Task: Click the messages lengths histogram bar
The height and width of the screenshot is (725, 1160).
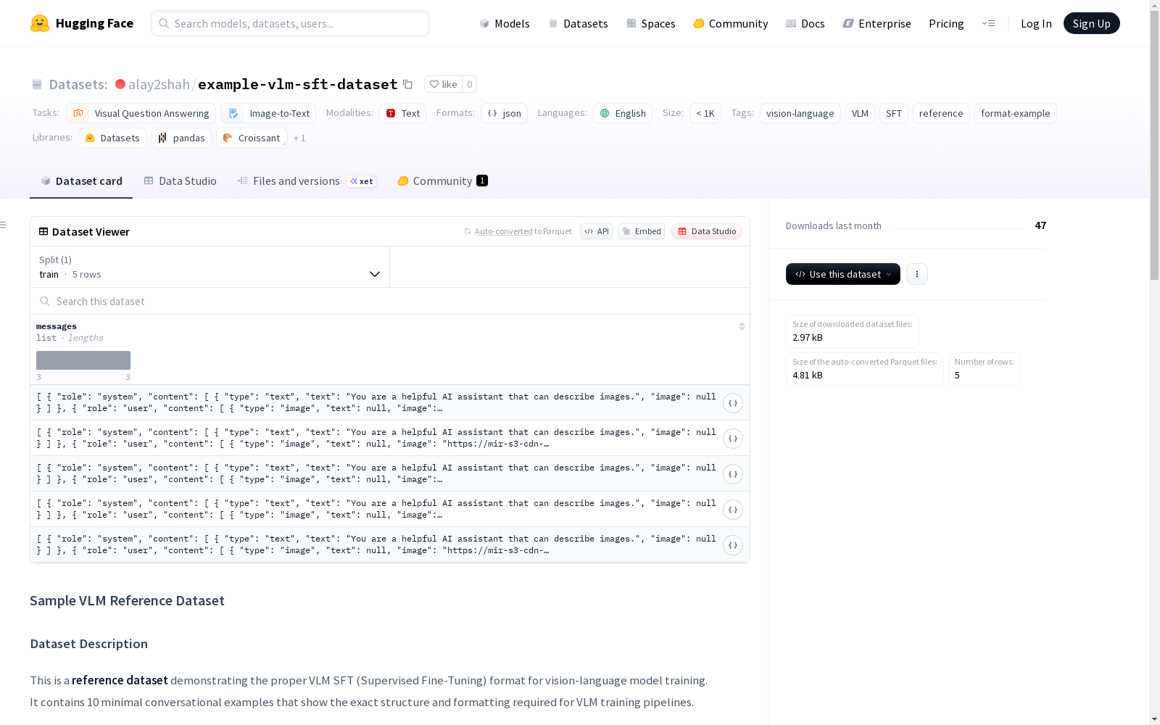Action: click(83, 360)
